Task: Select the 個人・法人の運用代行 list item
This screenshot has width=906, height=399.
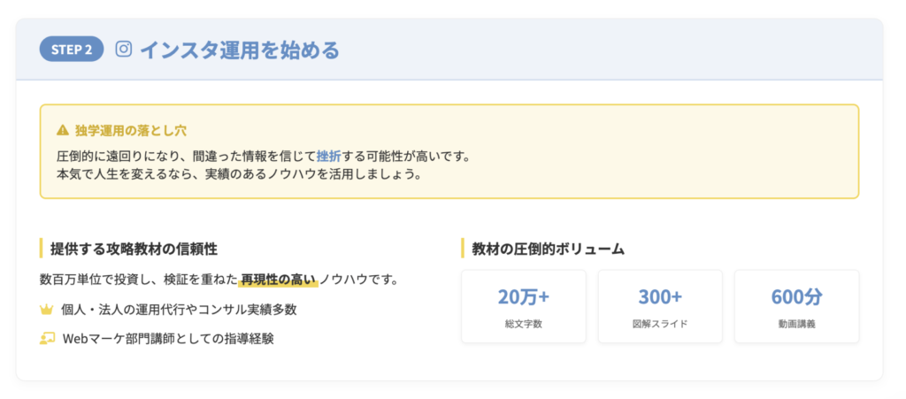Action: 180,310
